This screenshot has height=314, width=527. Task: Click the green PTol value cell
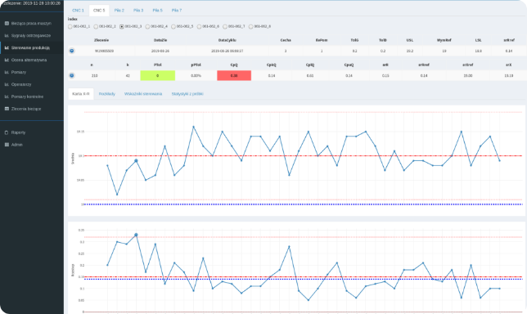pyautogui.click(x=158, y=75)
